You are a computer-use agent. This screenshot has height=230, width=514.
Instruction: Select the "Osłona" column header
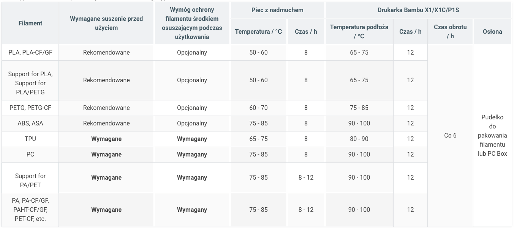pyautogui.click(x=492, y=31)
